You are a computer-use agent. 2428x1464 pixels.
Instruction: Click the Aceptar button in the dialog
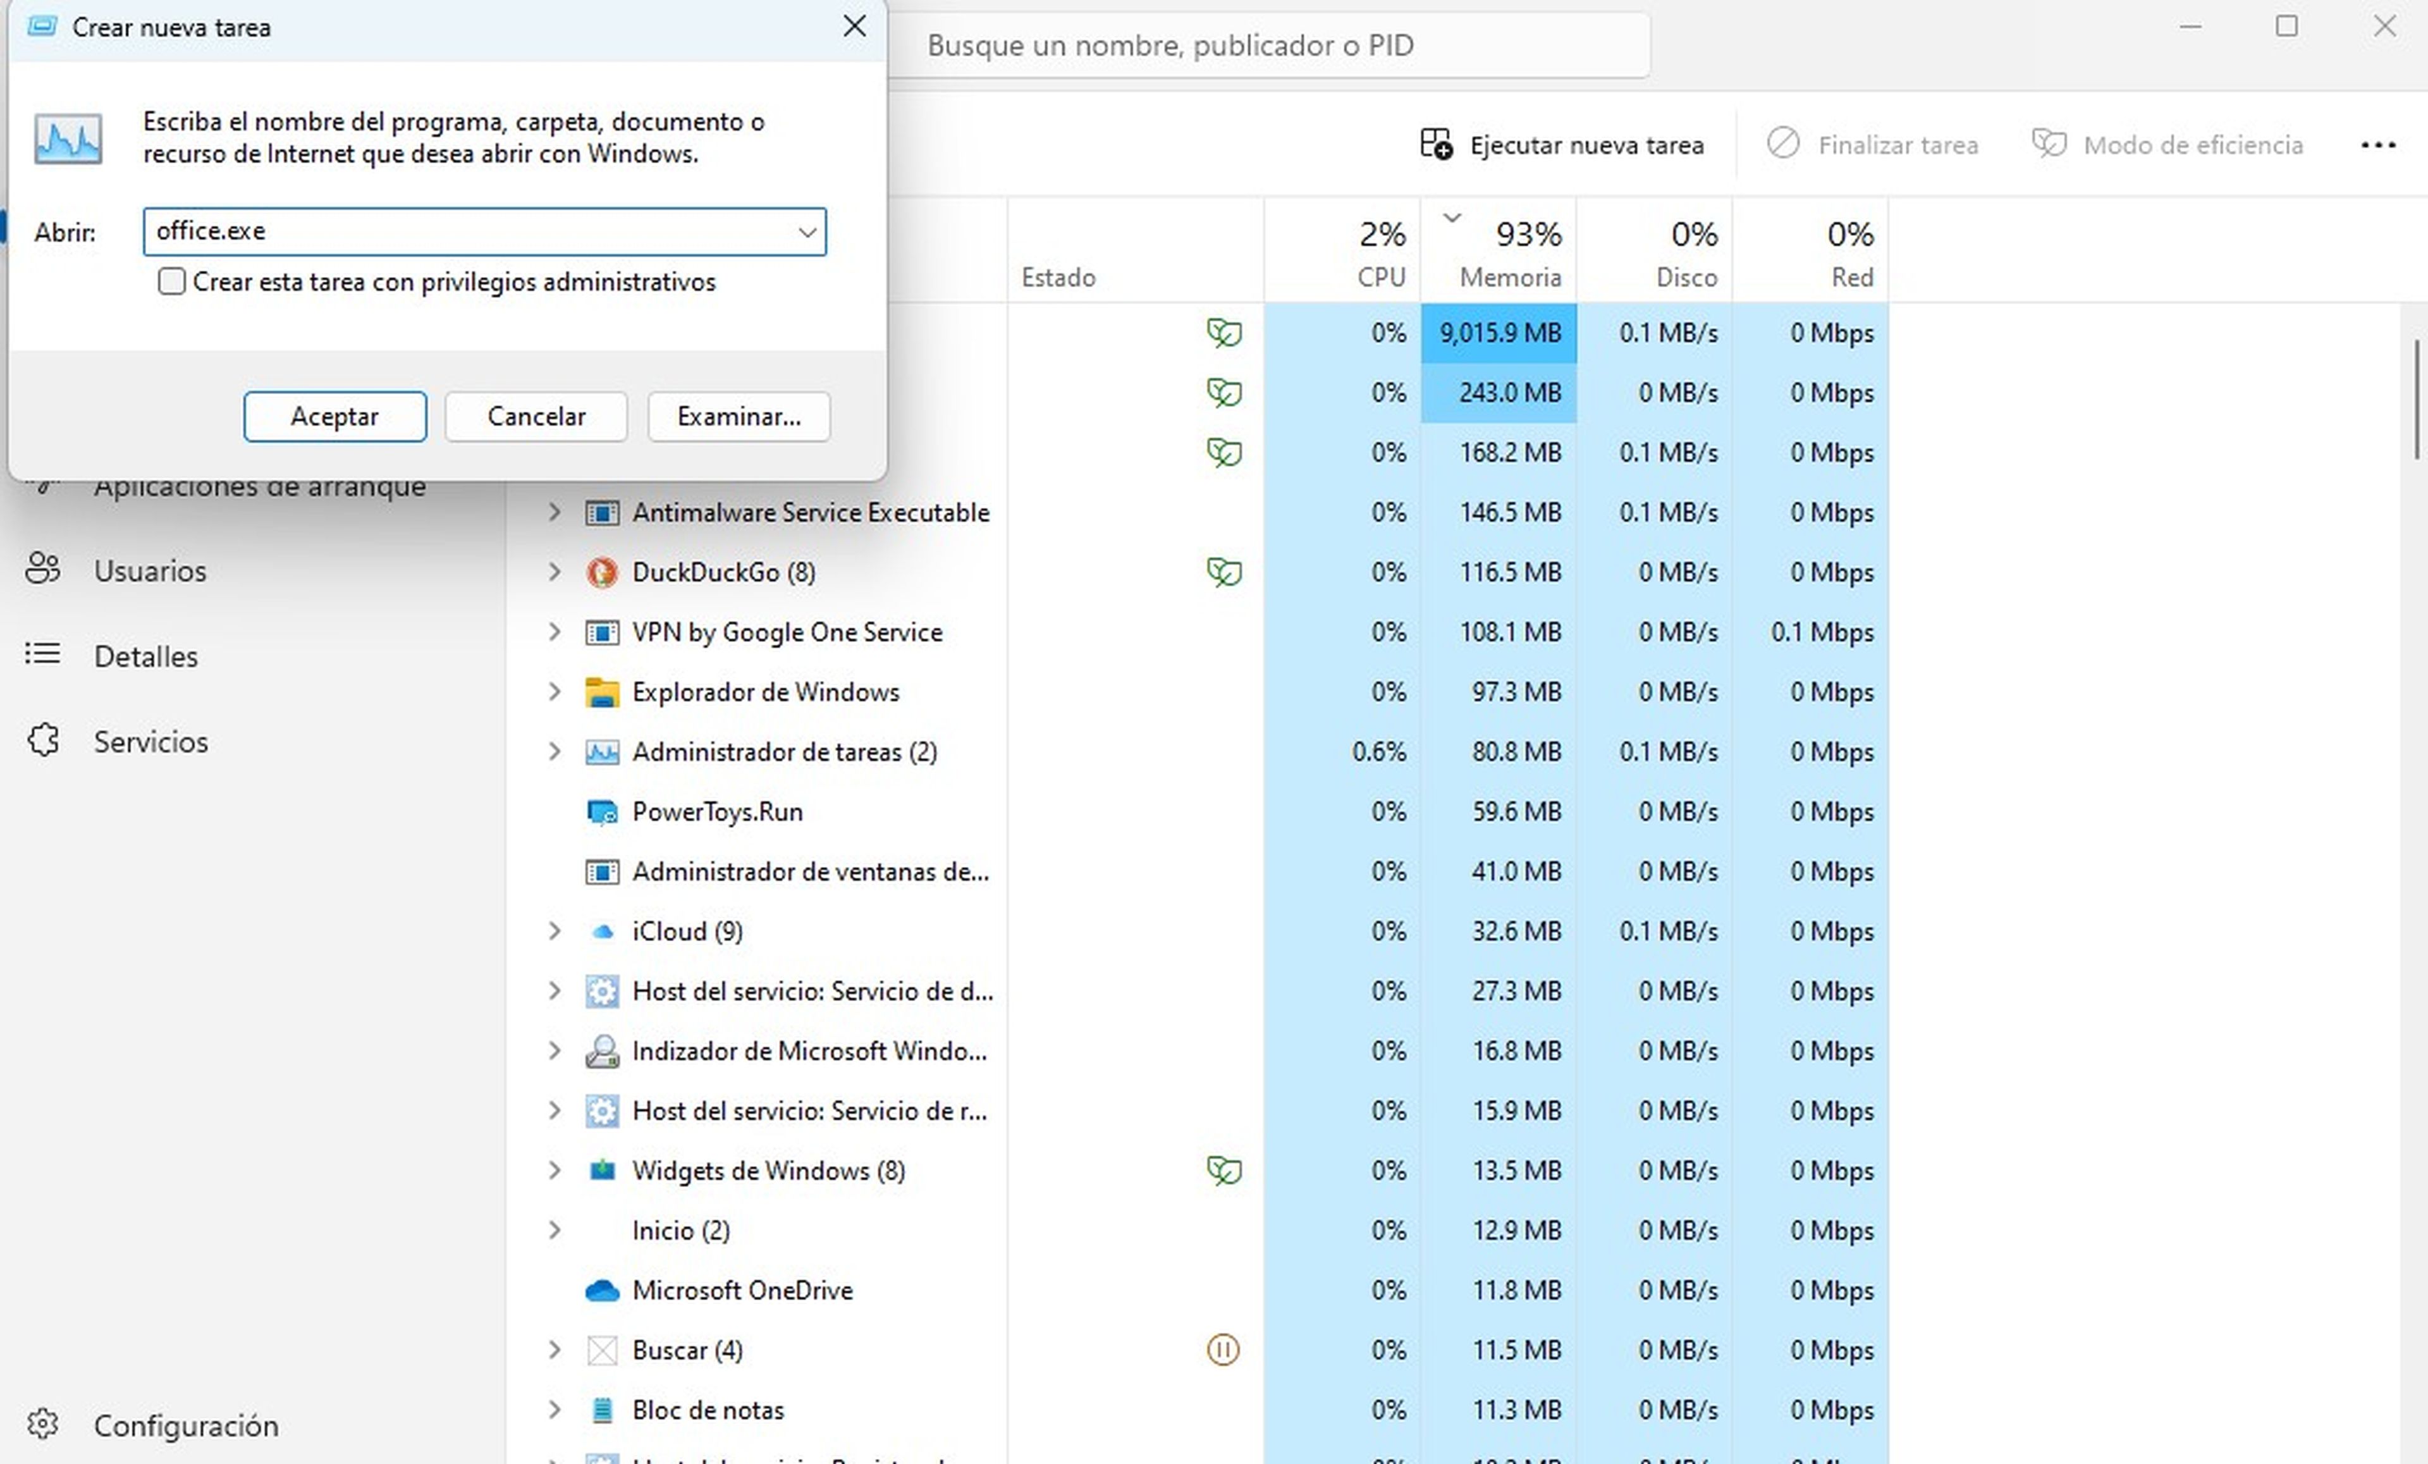pyautogui.click(x=335, y=417)
